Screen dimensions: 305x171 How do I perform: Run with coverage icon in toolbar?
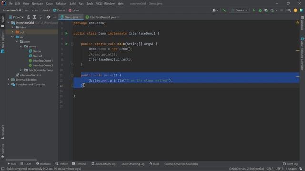[266, 10]
